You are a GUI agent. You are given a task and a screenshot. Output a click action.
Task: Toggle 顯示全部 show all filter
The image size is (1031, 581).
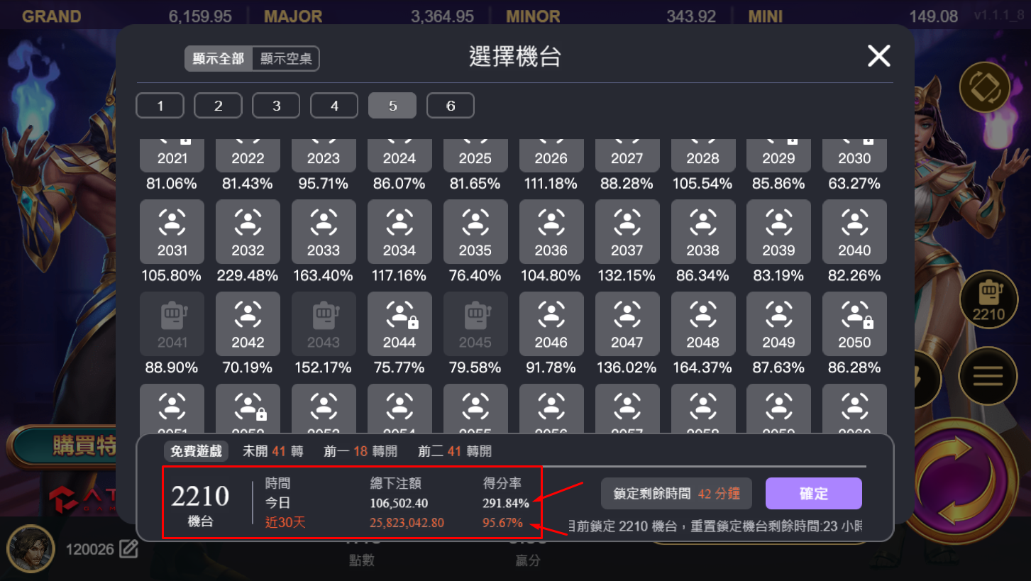[x=219, y=59]
